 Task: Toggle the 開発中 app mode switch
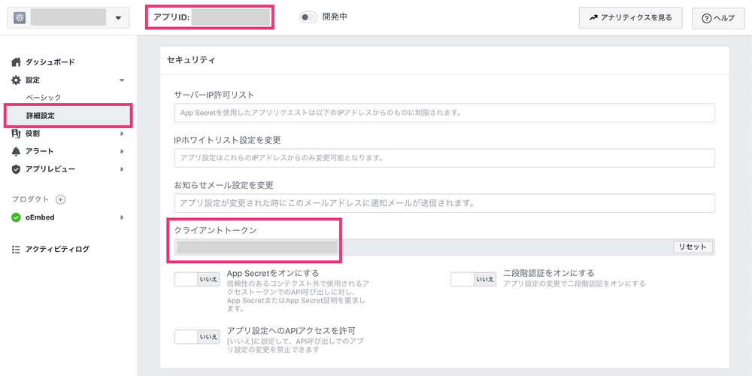click(x=308, y=17)
